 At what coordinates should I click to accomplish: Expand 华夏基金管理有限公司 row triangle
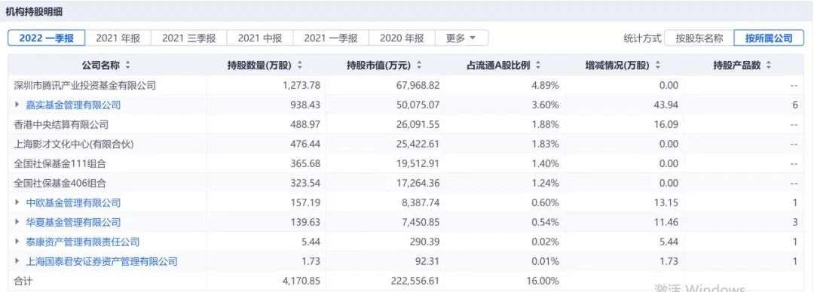17,222
